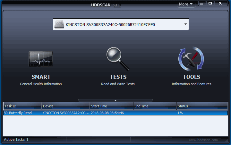This screenshot has width=231, height=145.
Task: Open the SMART heartbeat monitor icon
Action: click(x=41, y=59)
